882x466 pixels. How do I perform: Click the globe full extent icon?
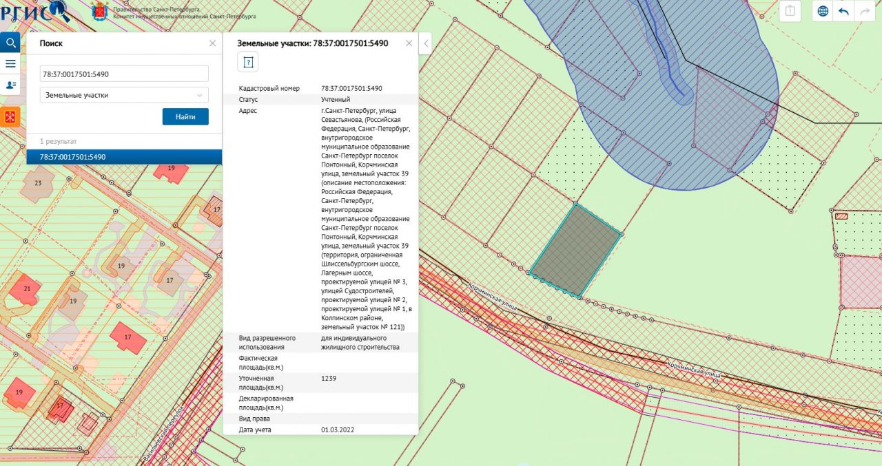(x=823, y=11)
